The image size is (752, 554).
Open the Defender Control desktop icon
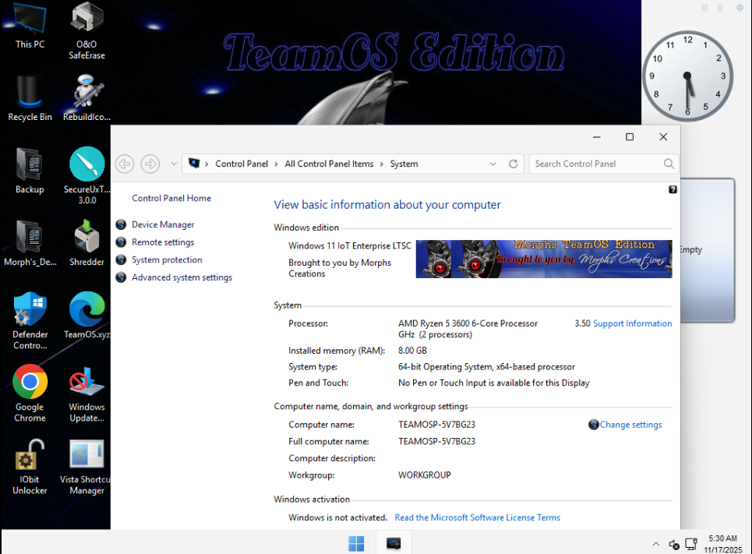click(30, 310)
